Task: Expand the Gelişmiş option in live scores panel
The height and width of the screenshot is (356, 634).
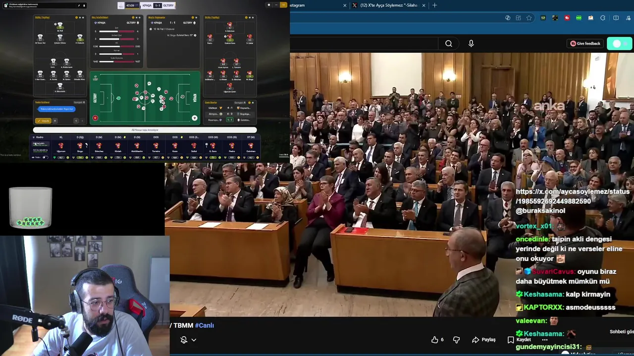Action: click(241, 102)
